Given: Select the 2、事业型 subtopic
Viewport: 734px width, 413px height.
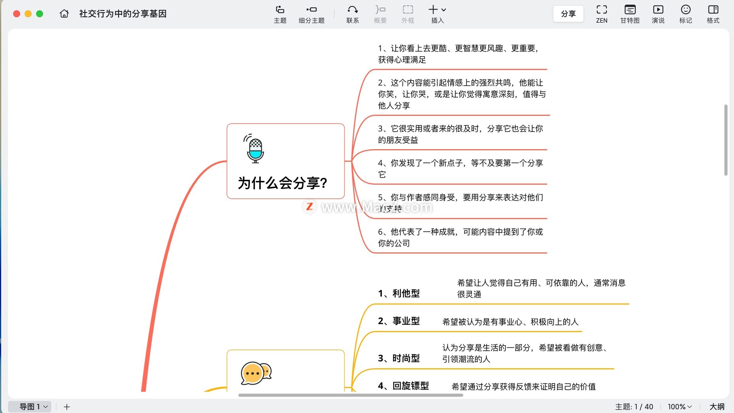Looking at the screenshot, I should (x=399, y=321).
